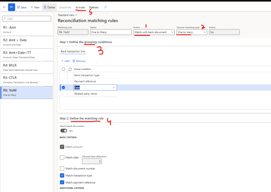The image size is (271, 192).
Task: Click the Delete trash icon
Action: tap(45, 7)
